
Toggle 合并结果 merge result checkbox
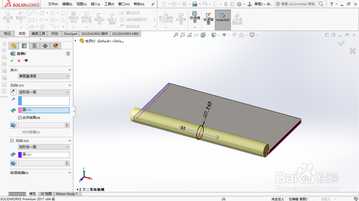click(20, 118)
